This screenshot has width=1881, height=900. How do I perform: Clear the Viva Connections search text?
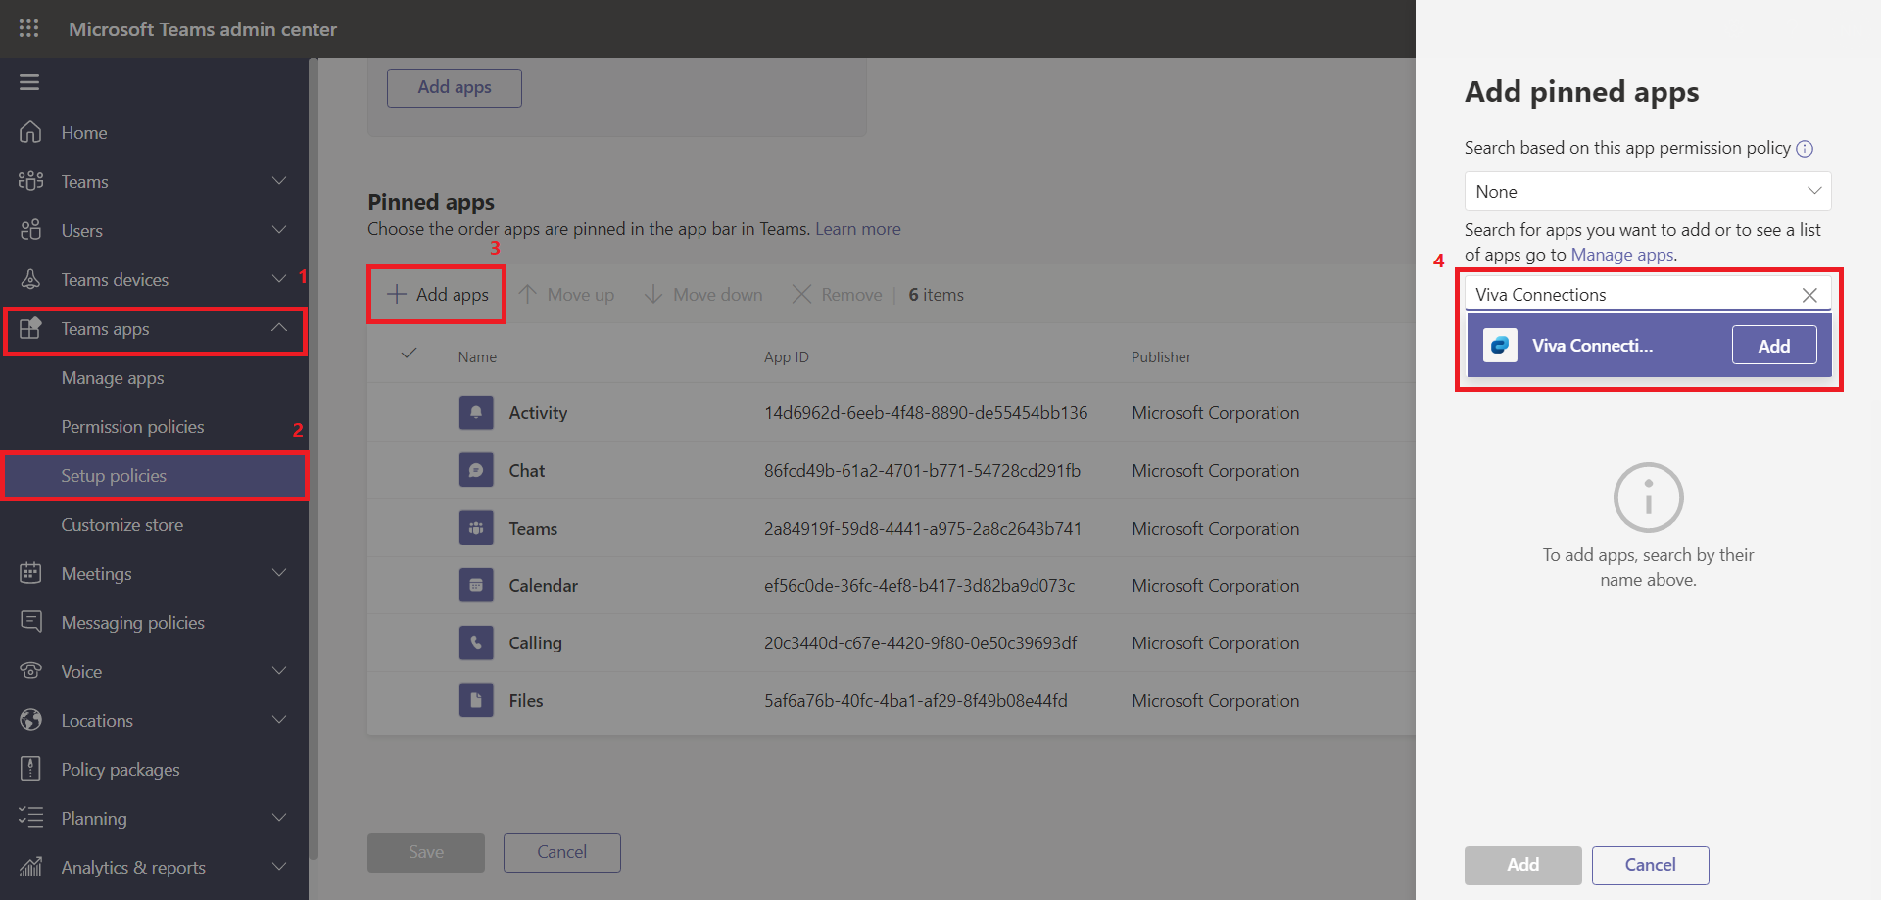[x=1809, y=294]
